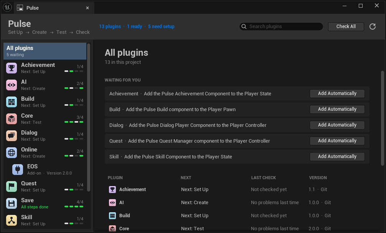Select Quest plugin name in sidebar
Image resolution: width=386 pixels, height=233 pixels.
pos(29,183)
